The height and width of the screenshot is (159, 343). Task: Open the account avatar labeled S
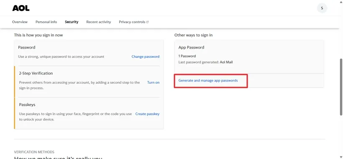tap(322, 8)
